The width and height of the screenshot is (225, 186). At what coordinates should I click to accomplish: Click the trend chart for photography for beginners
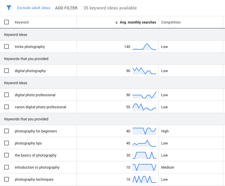pos(144,131)
